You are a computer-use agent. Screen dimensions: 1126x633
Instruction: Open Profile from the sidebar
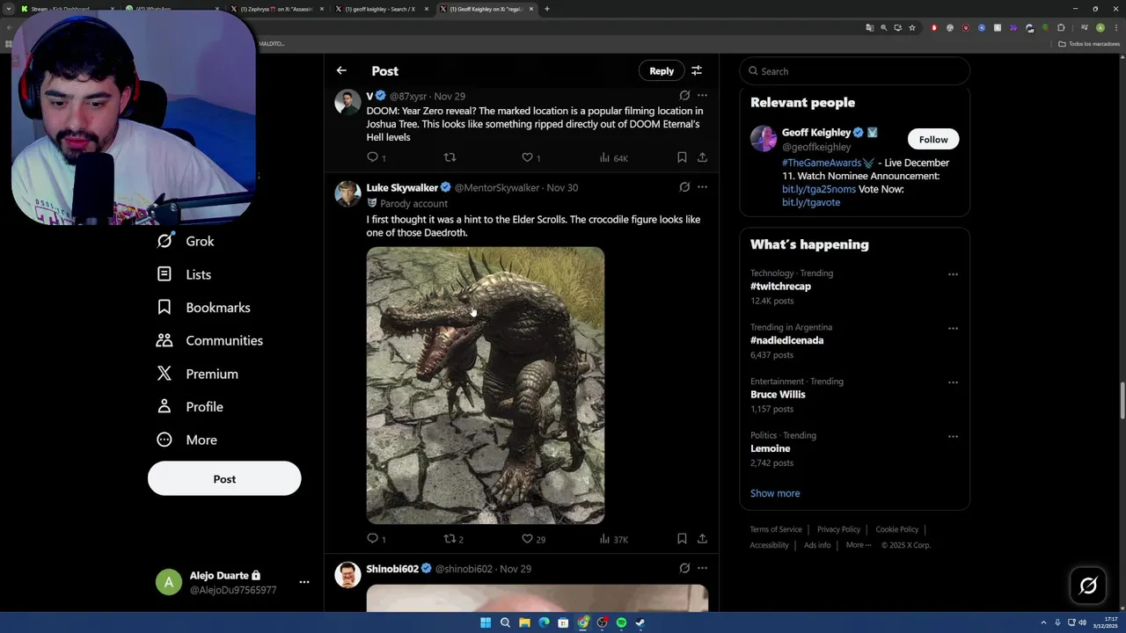click(x=190, y=407)
